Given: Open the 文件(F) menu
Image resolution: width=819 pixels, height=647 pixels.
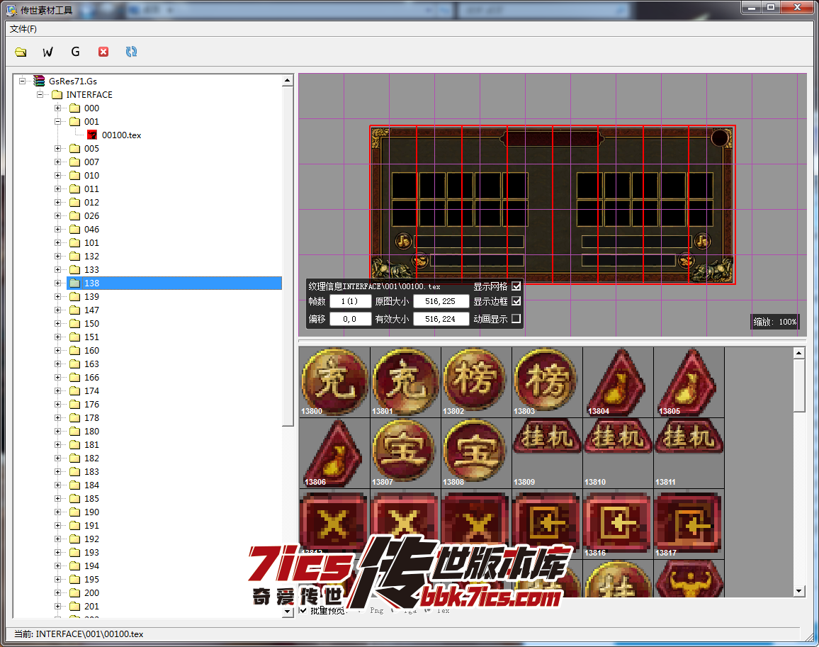Looking at the screenshot, I should 23,29.
